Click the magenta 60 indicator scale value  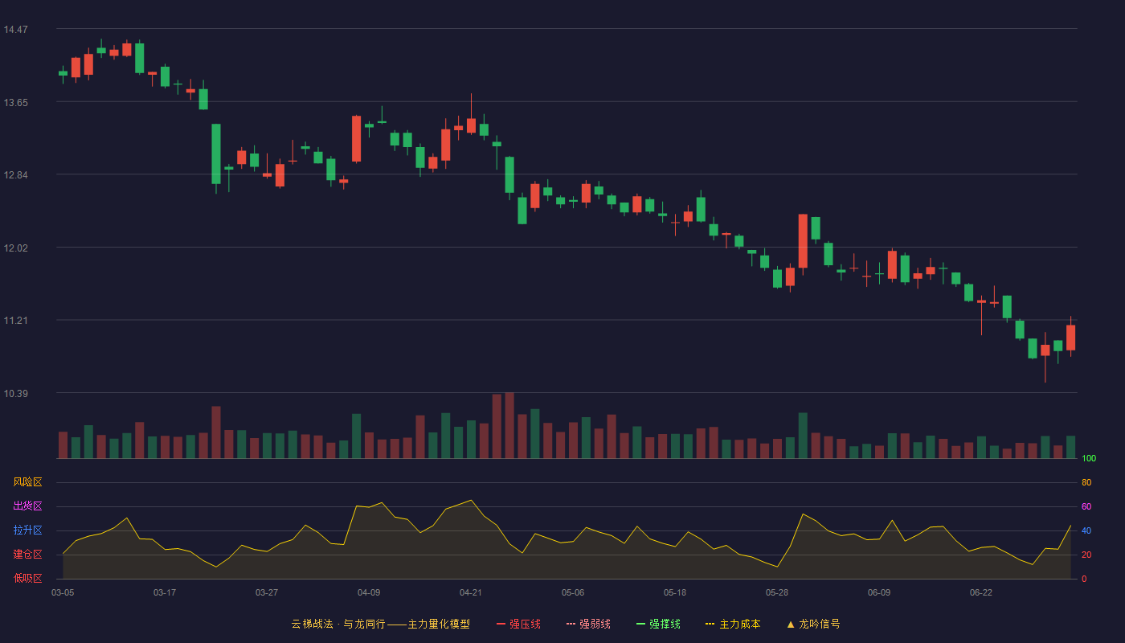point(1086,506)
